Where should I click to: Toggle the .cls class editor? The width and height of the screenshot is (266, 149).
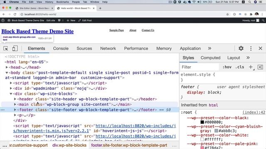[240, 67]
